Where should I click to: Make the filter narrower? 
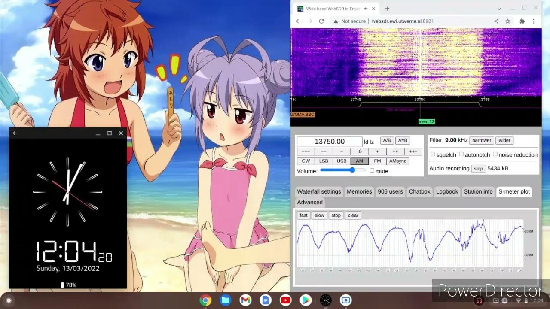click(x=482, y=140)
